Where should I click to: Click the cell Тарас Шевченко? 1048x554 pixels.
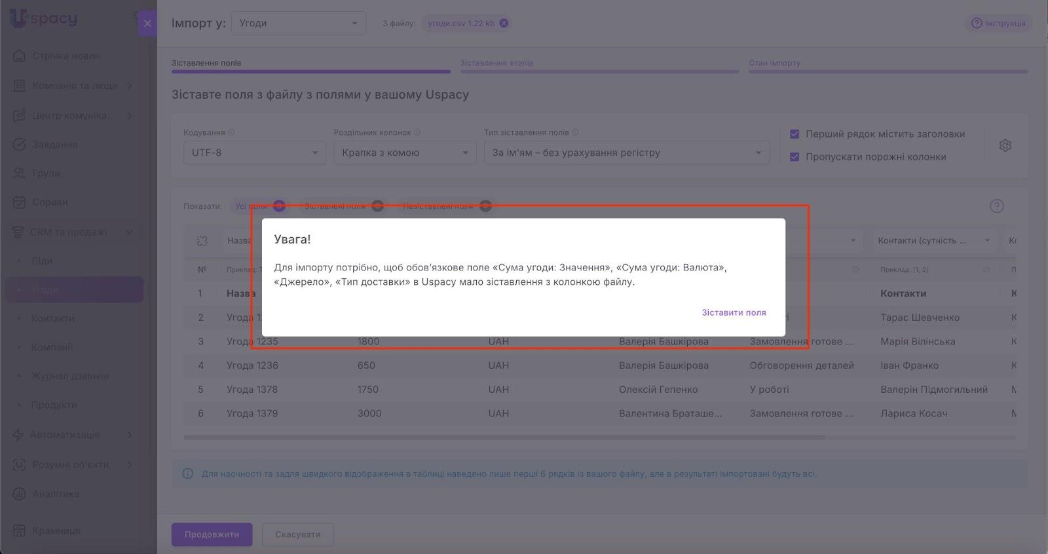[920, 318]
